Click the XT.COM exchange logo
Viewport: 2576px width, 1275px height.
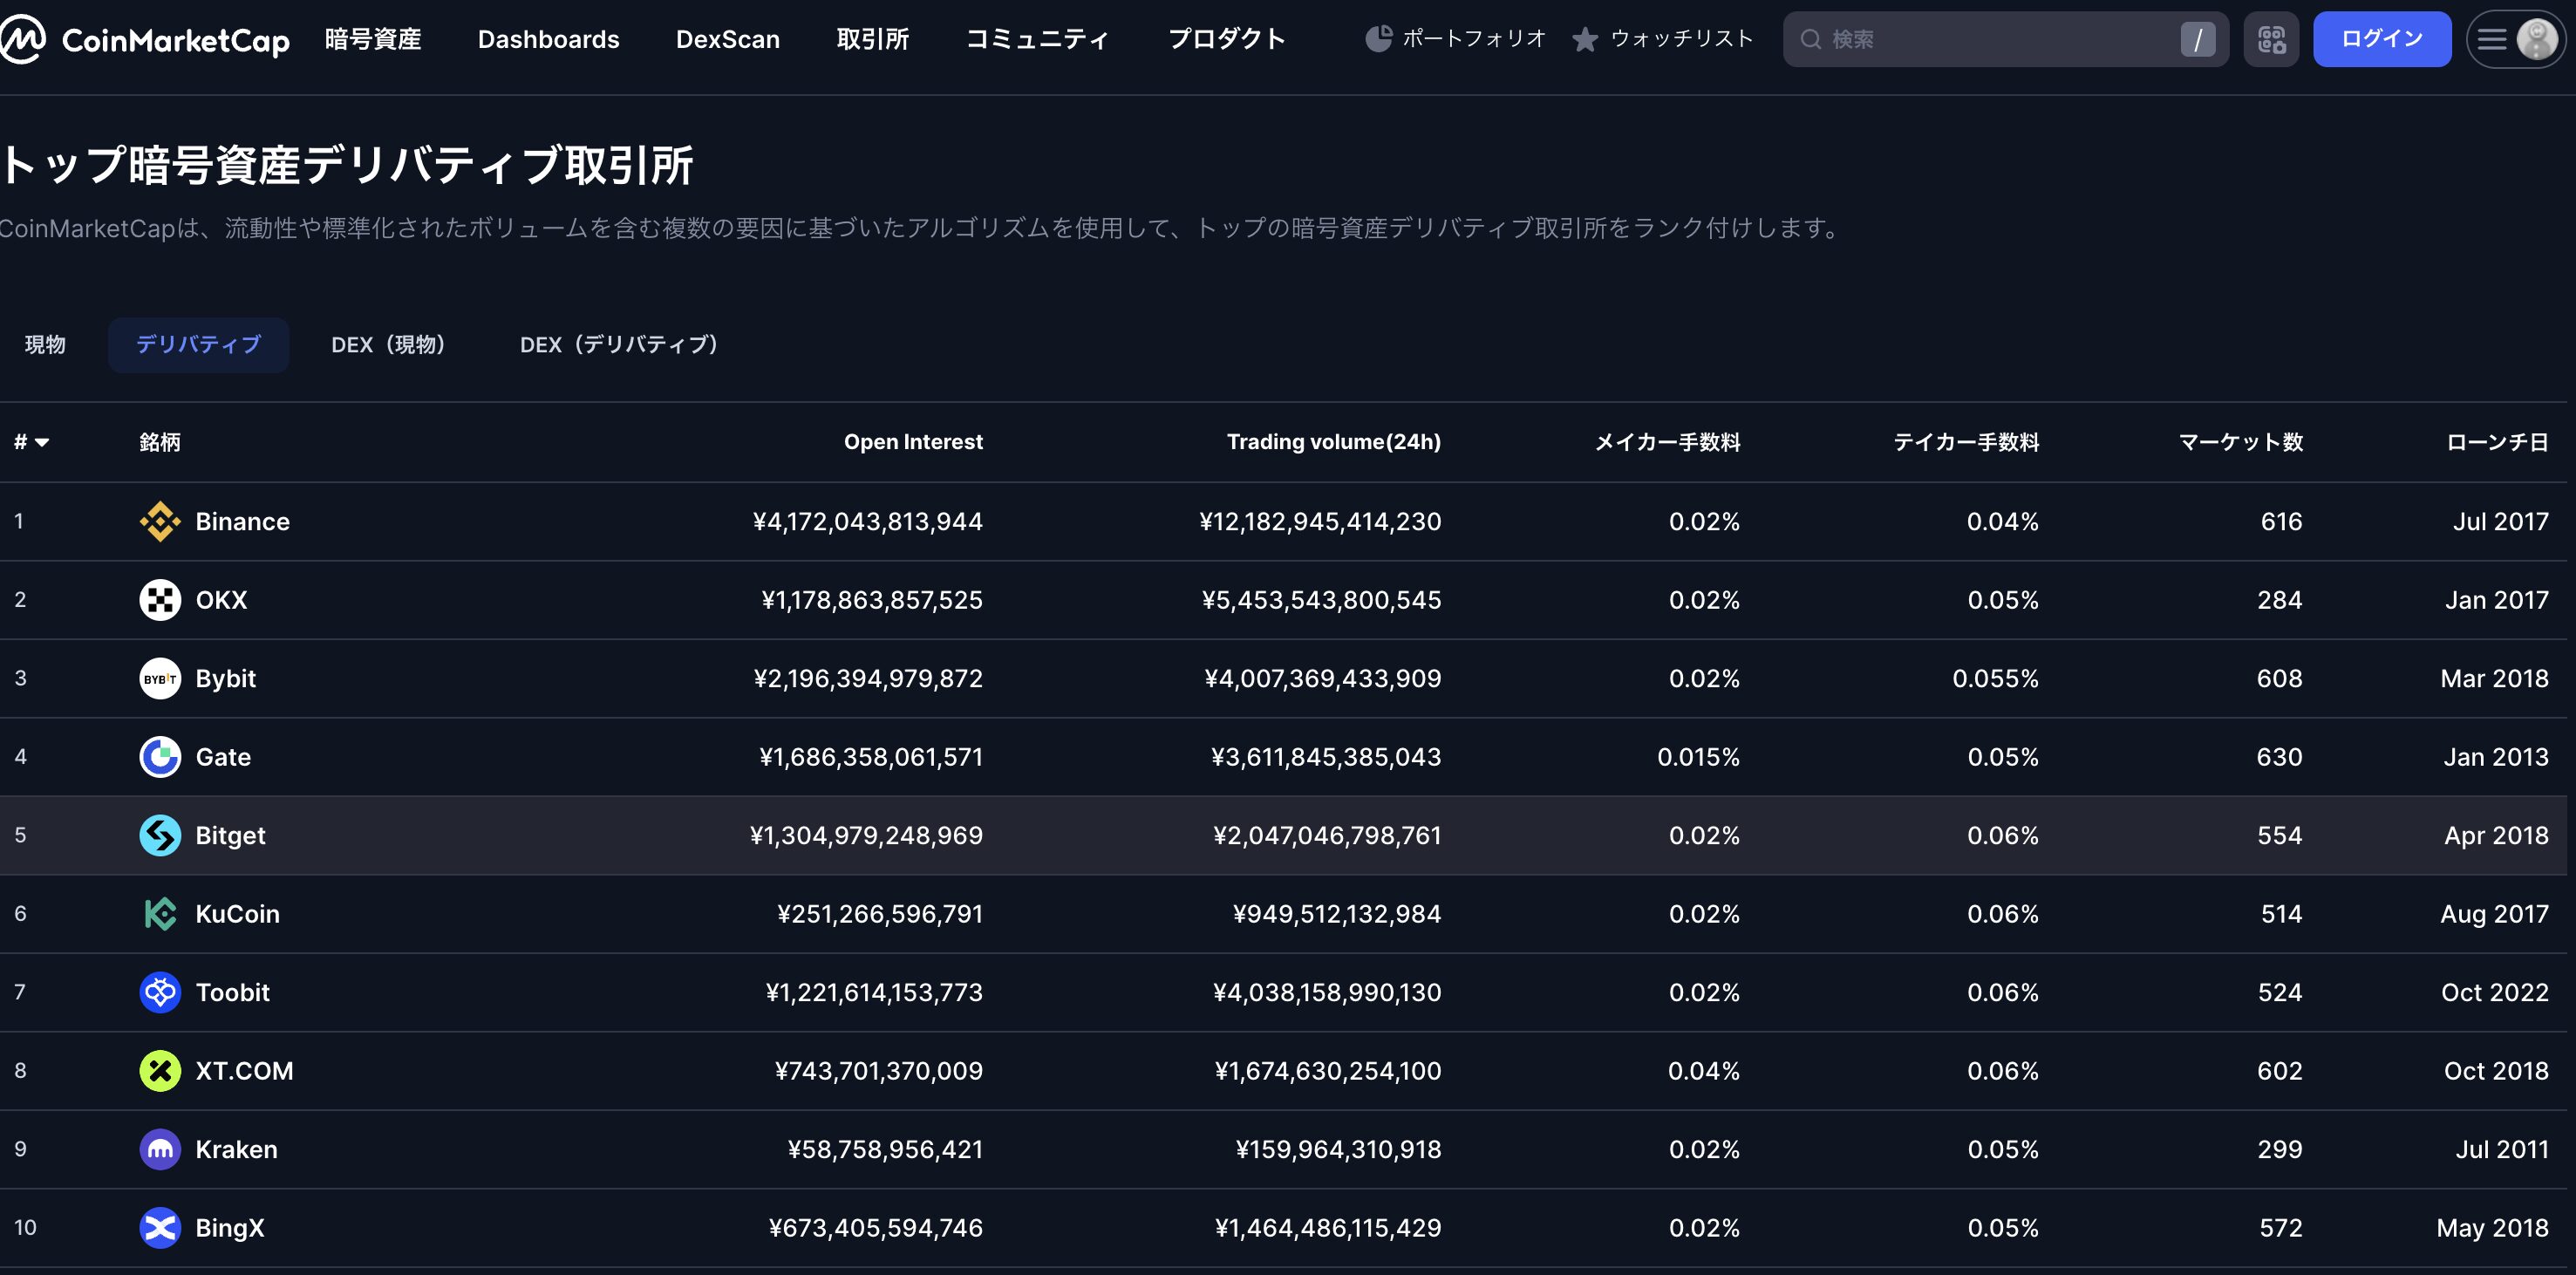[160, 1071]
